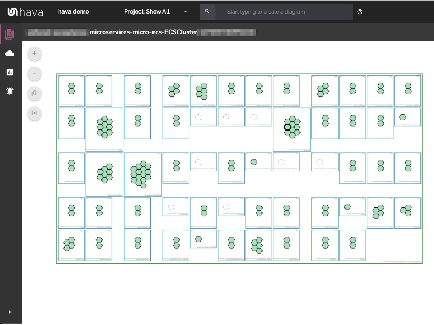Screen dimensions: 434x325
Task: Zoom out using the minus button
Action: [34, 74]
